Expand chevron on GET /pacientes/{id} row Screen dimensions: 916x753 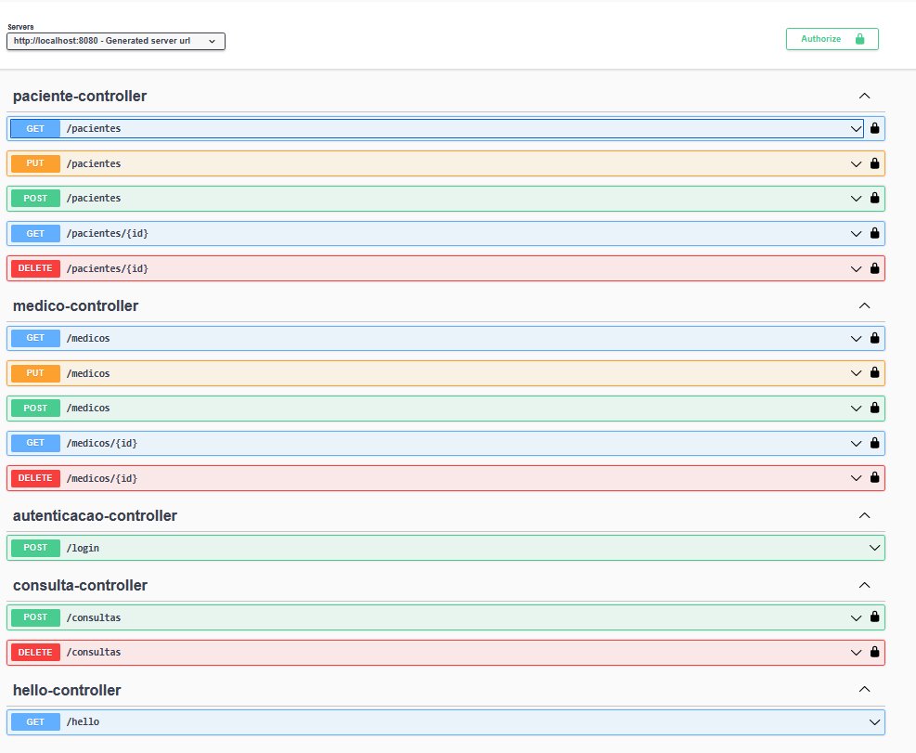[856, 233]
